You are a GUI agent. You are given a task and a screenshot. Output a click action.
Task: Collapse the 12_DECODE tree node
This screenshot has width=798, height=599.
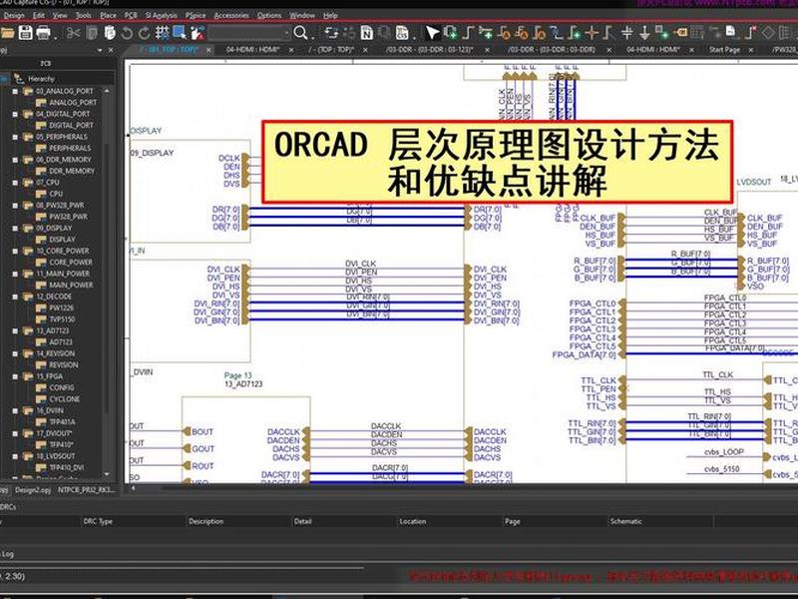coord(15,297)
